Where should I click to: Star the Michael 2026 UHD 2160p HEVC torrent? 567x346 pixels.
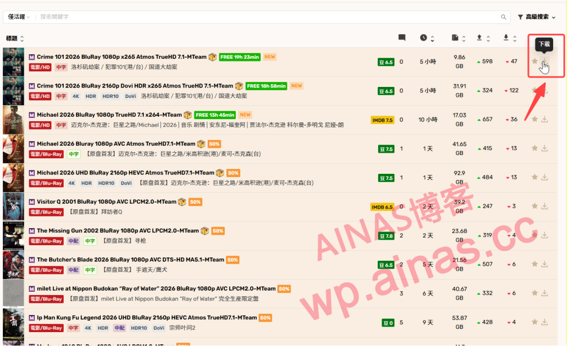(x=535, y=177)
